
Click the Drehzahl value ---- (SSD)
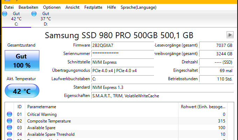[216, 62]
